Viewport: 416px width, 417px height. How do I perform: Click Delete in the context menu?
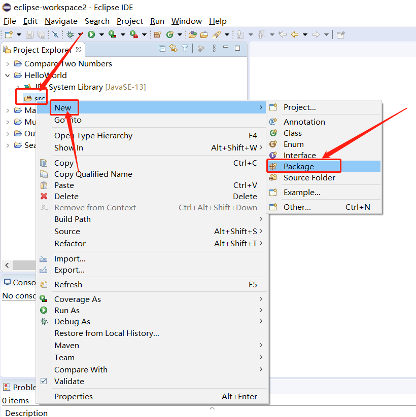(x=152, y=196)
